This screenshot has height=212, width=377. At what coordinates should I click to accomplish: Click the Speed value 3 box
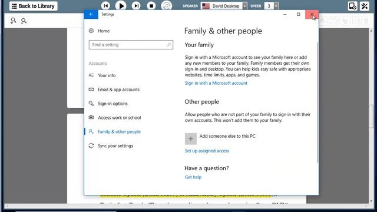pyautogui.click(x=269, y=6)
